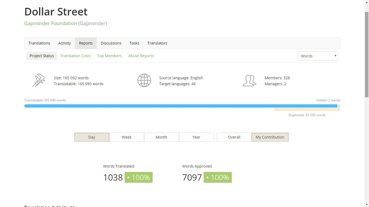This screenshot has width=369, height=207.
Task: Click the 7097 words approved value
Action: point(192,177)
